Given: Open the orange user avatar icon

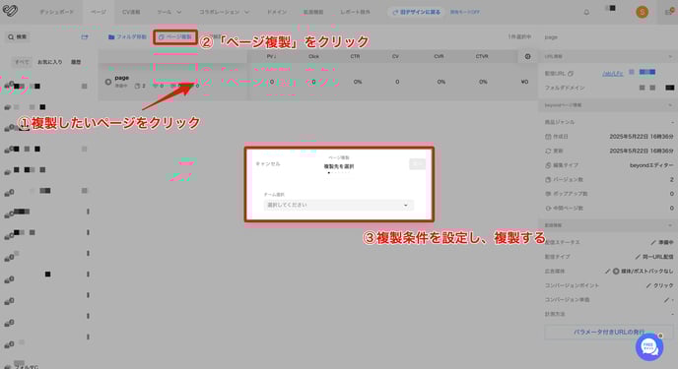Looking at the screenshot, I should (642, 12).
